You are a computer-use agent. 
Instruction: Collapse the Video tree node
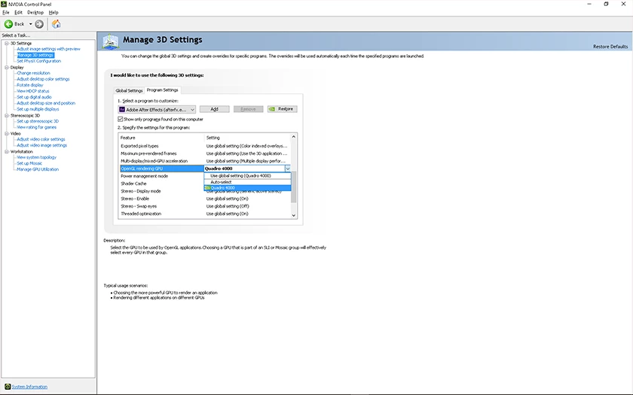coord(7,133)
